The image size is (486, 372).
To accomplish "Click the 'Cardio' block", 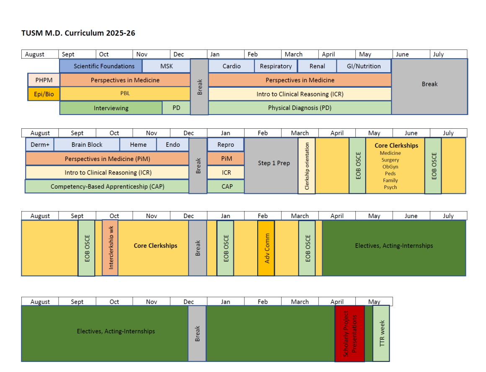I will tap(232, 66).
